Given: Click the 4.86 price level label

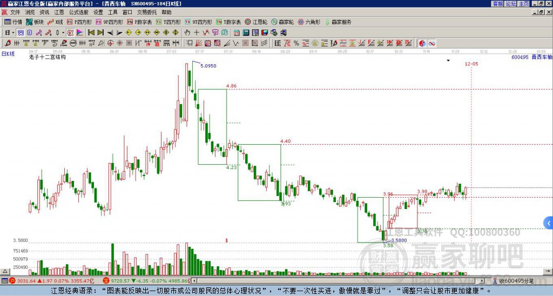Looking at the screenshot, I should 231,86.
